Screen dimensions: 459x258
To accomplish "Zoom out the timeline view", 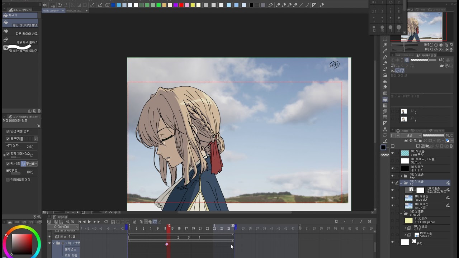I will (x=68, y=222).
